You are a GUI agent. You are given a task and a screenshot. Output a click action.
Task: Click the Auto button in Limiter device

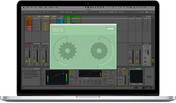pyautogui.click(x=120, y=84)
